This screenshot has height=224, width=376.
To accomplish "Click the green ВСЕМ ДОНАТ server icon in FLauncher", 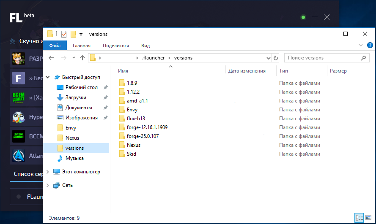I will (x=19, y=97).
